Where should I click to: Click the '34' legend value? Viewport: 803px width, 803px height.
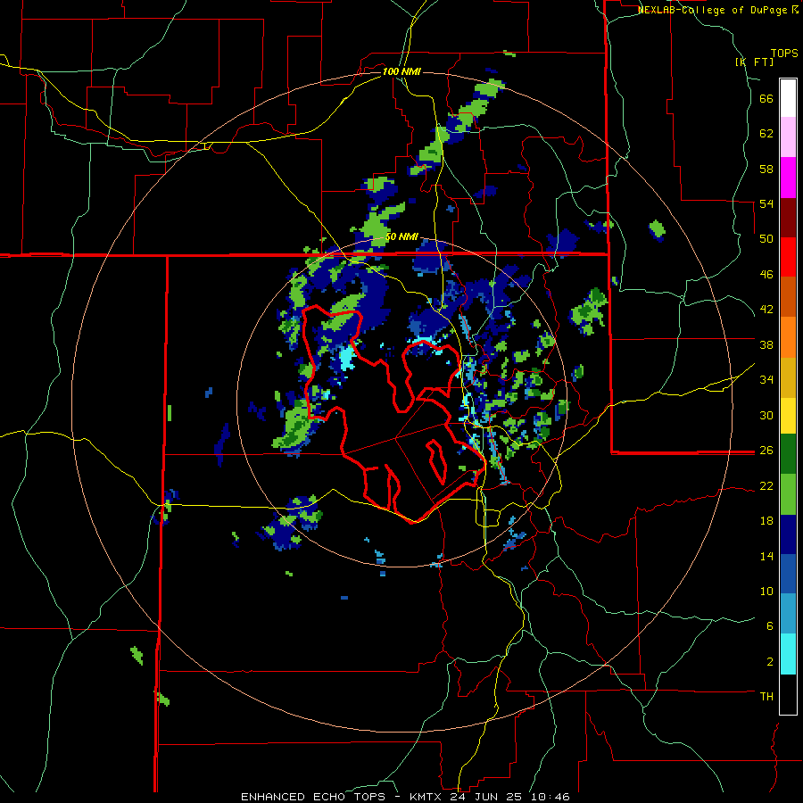766,380
